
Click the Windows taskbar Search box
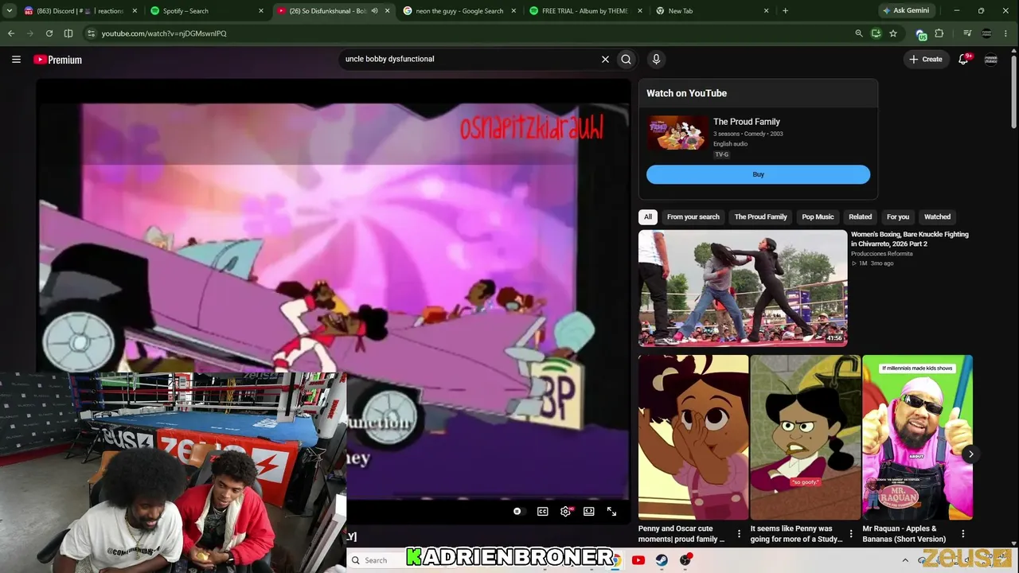tap(377, 560)
